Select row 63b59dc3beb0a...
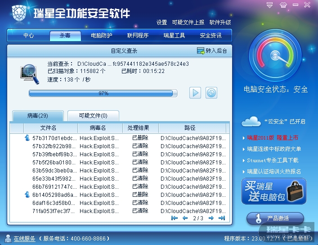The height and width of the screenshot is (245, 318). [x=120, y=170]
